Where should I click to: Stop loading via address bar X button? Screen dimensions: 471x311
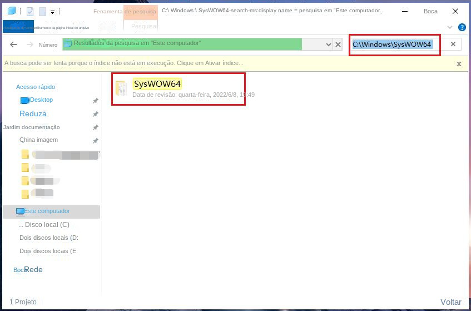point(338,45)
